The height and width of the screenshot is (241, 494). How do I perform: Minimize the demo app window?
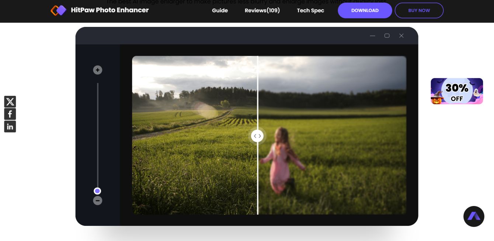click(372, 36)
